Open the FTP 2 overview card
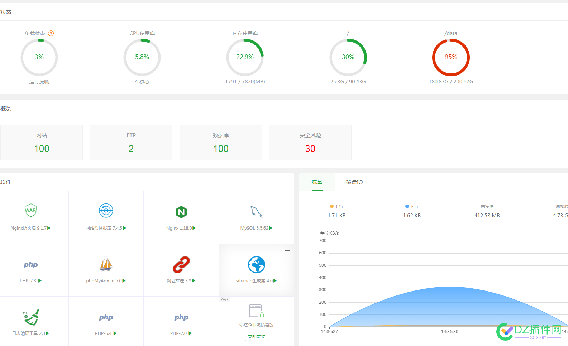 click(131, 143)
